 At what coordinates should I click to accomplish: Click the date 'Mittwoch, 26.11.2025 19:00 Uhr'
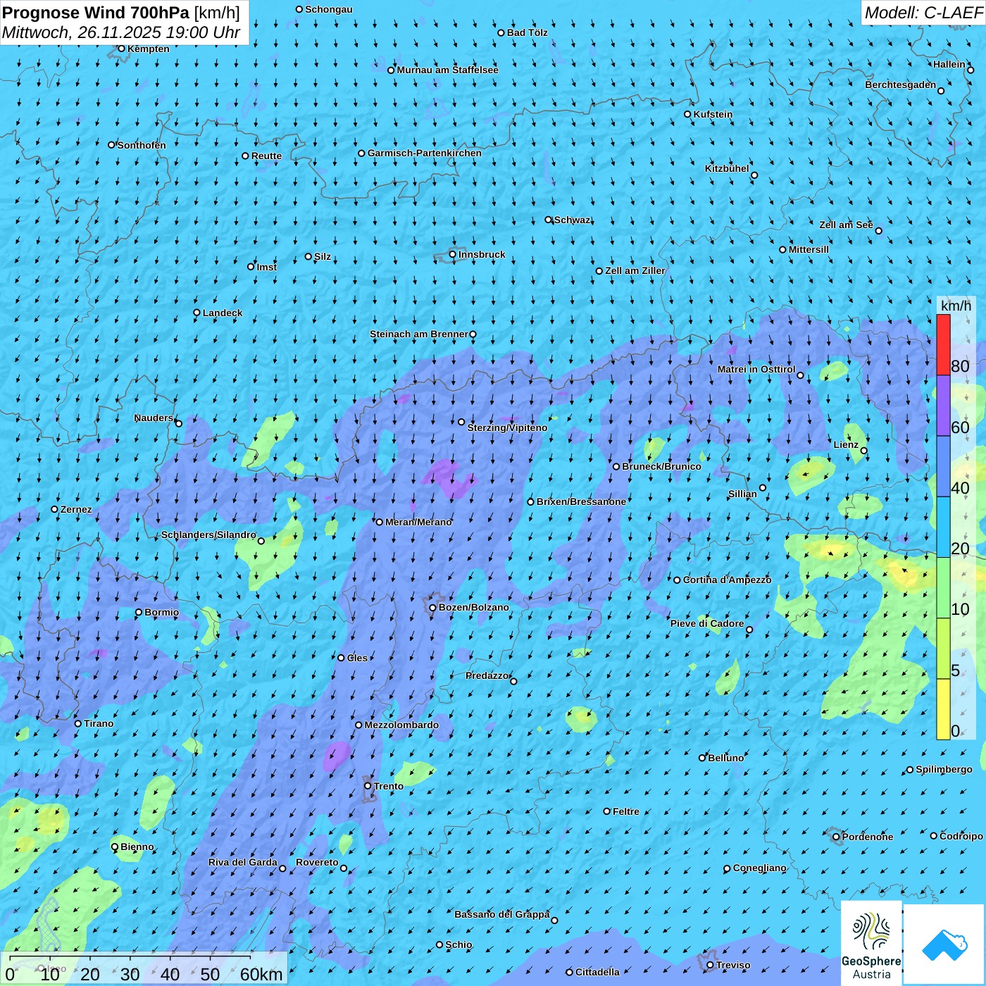[121, 32]
